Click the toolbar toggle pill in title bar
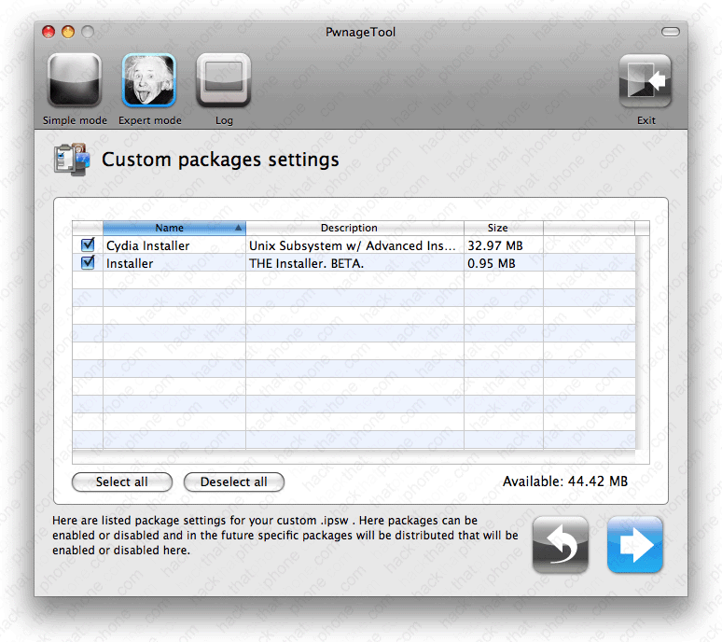The image size is (722, 642). point(670,32)
